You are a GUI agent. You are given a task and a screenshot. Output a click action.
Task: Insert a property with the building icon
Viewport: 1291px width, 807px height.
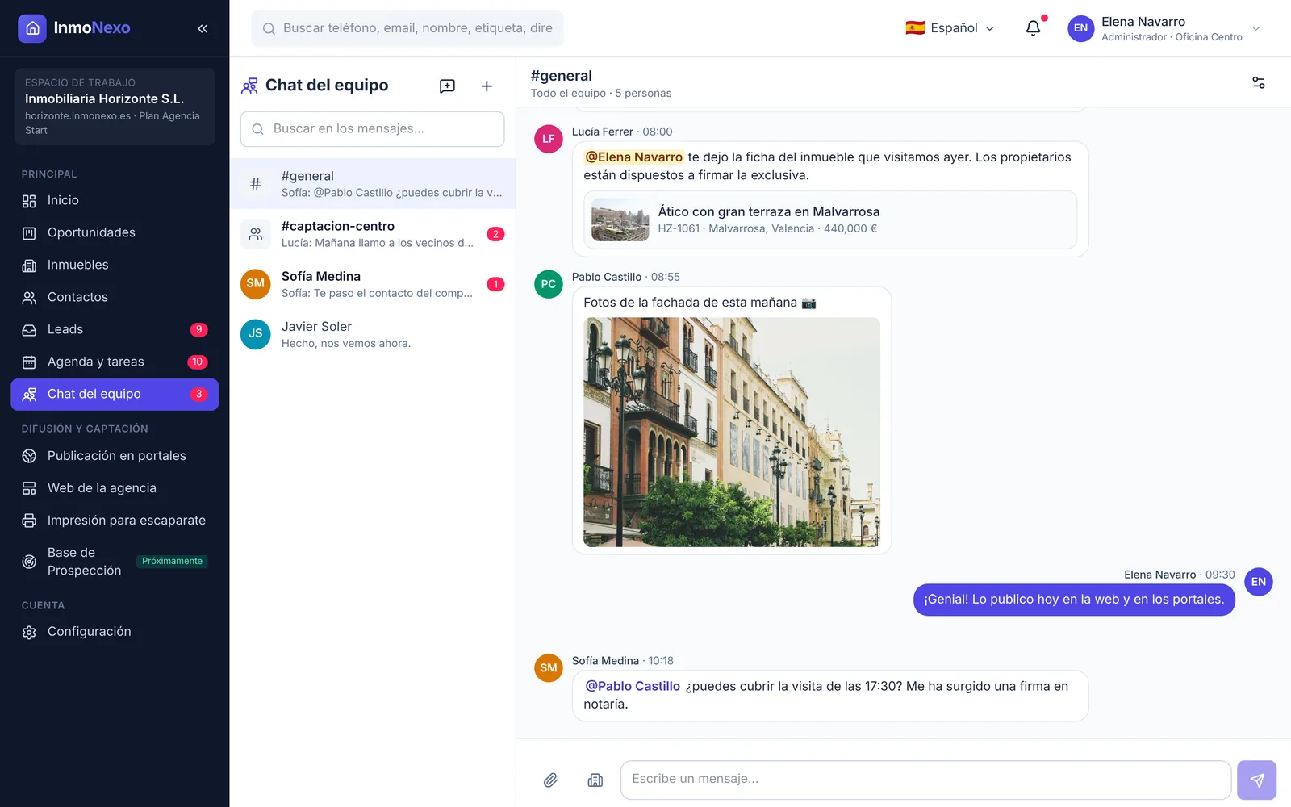point(595,780)
